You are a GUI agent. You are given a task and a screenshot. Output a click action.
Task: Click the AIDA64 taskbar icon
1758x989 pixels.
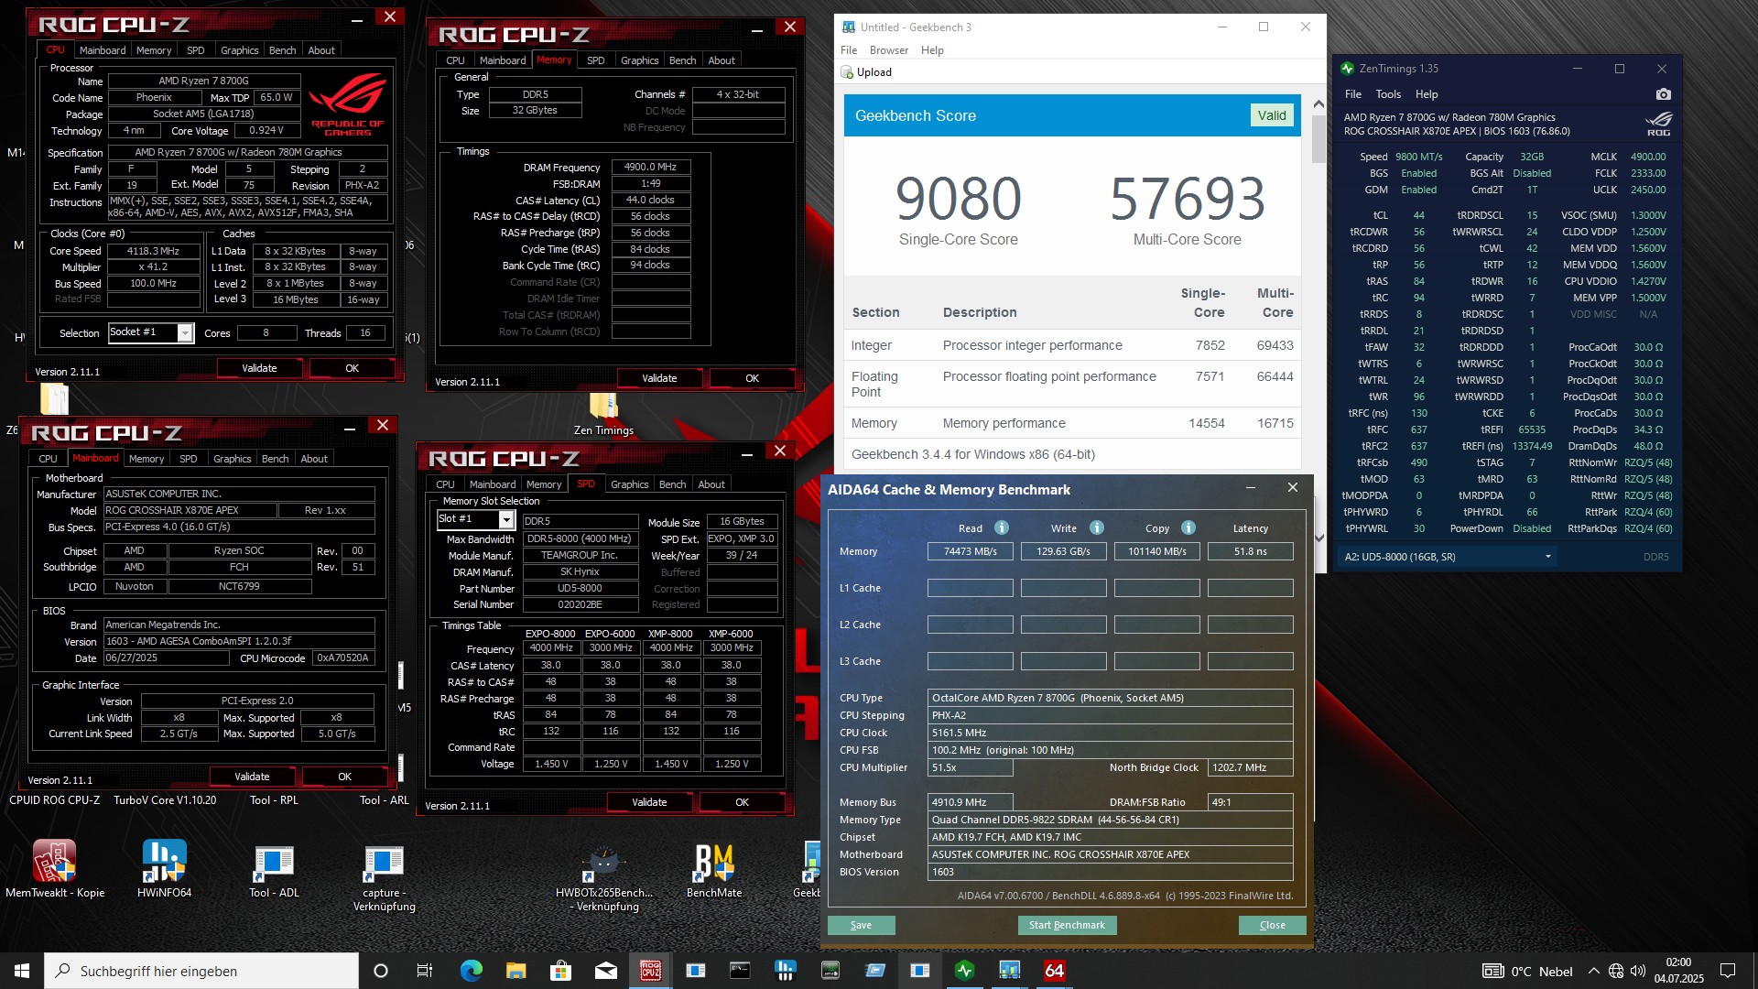pos(1054,971)
